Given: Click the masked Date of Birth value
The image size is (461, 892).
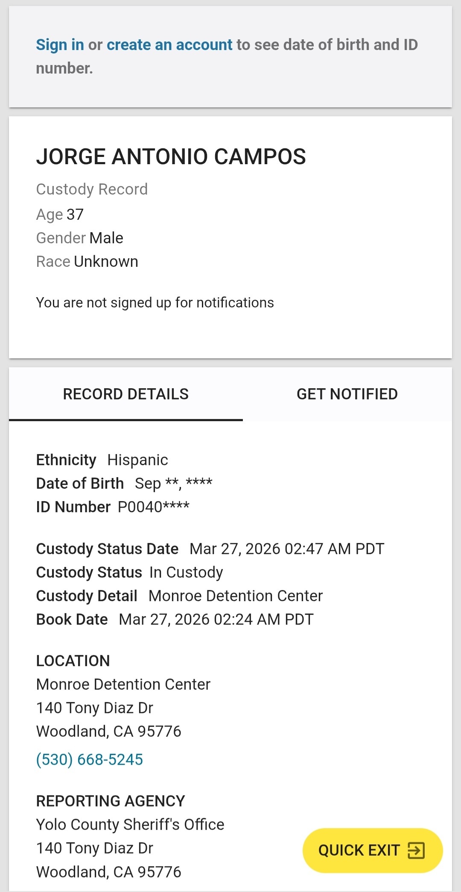Looking at the screenshot, I should tap(173, 483).
